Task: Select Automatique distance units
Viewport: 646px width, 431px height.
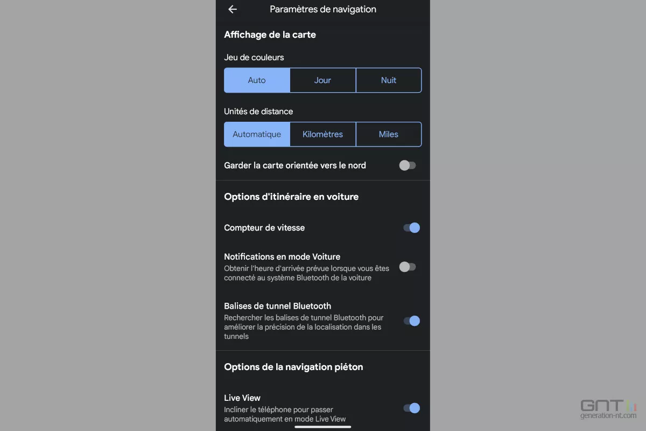Action: [x=257, y=134]
